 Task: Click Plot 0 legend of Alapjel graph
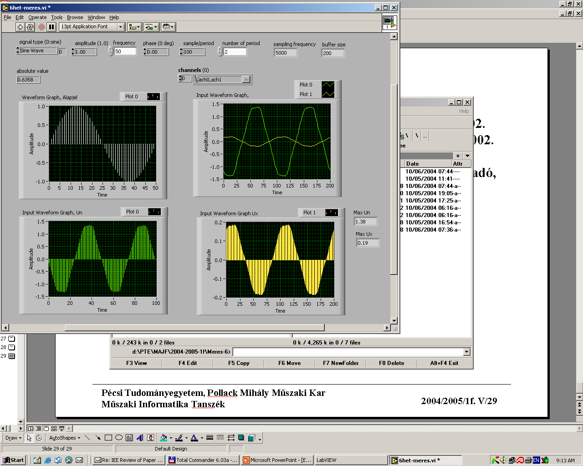153,96
